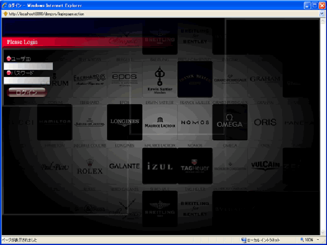The image size is (327, 245).
Task: Click the local intranet zone computer icon
Action: pyautogui.click(x=244, y=240)
